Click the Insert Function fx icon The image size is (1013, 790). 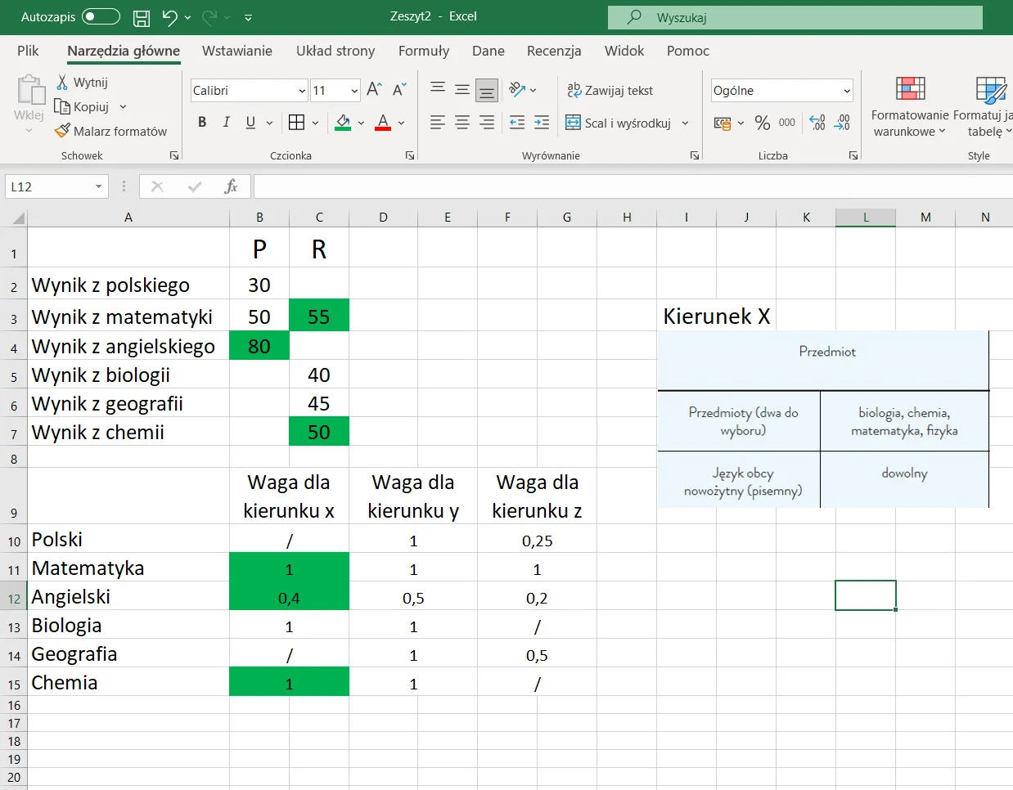click(x=231, y=186)
